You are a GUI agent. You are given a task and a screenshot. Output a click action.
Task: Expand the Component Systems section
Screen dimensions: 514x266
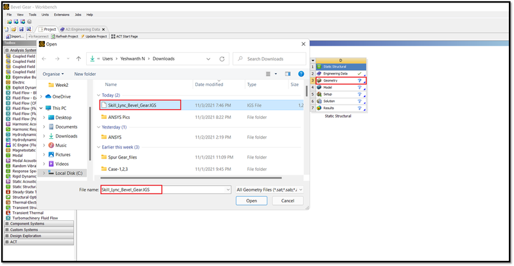[x=7, y=224]
